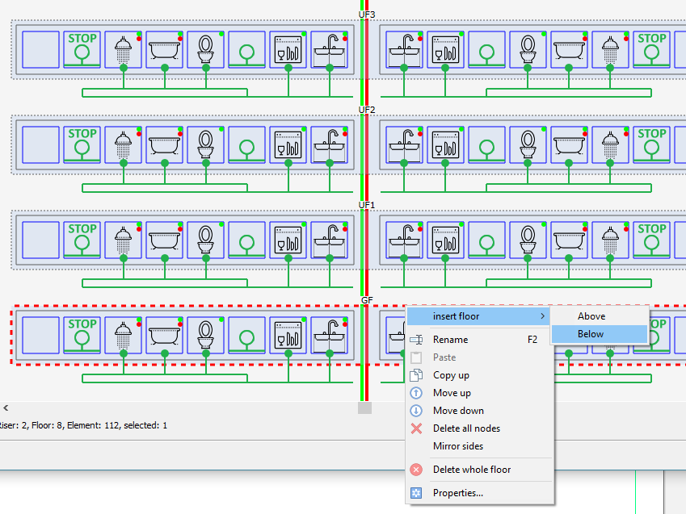Image resolution: width=686 pixels, height=514 pixels.
Task: Click the STOP valve on UF2 right side
Action: click(651, 145)
